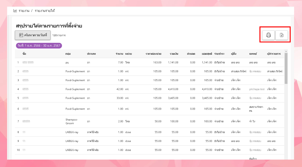The width and height of the screenshot is (302, 167).
Task: Click orderer สายสมร รักใคร่ in ผู้สั่ง column
Action: click(239, 71)
